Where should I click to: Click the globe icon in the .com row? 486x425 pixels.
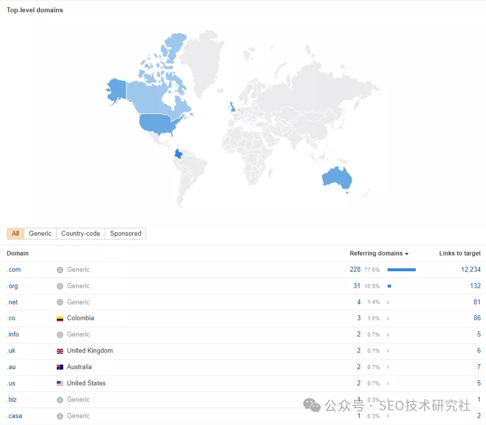tap(60, 270)
